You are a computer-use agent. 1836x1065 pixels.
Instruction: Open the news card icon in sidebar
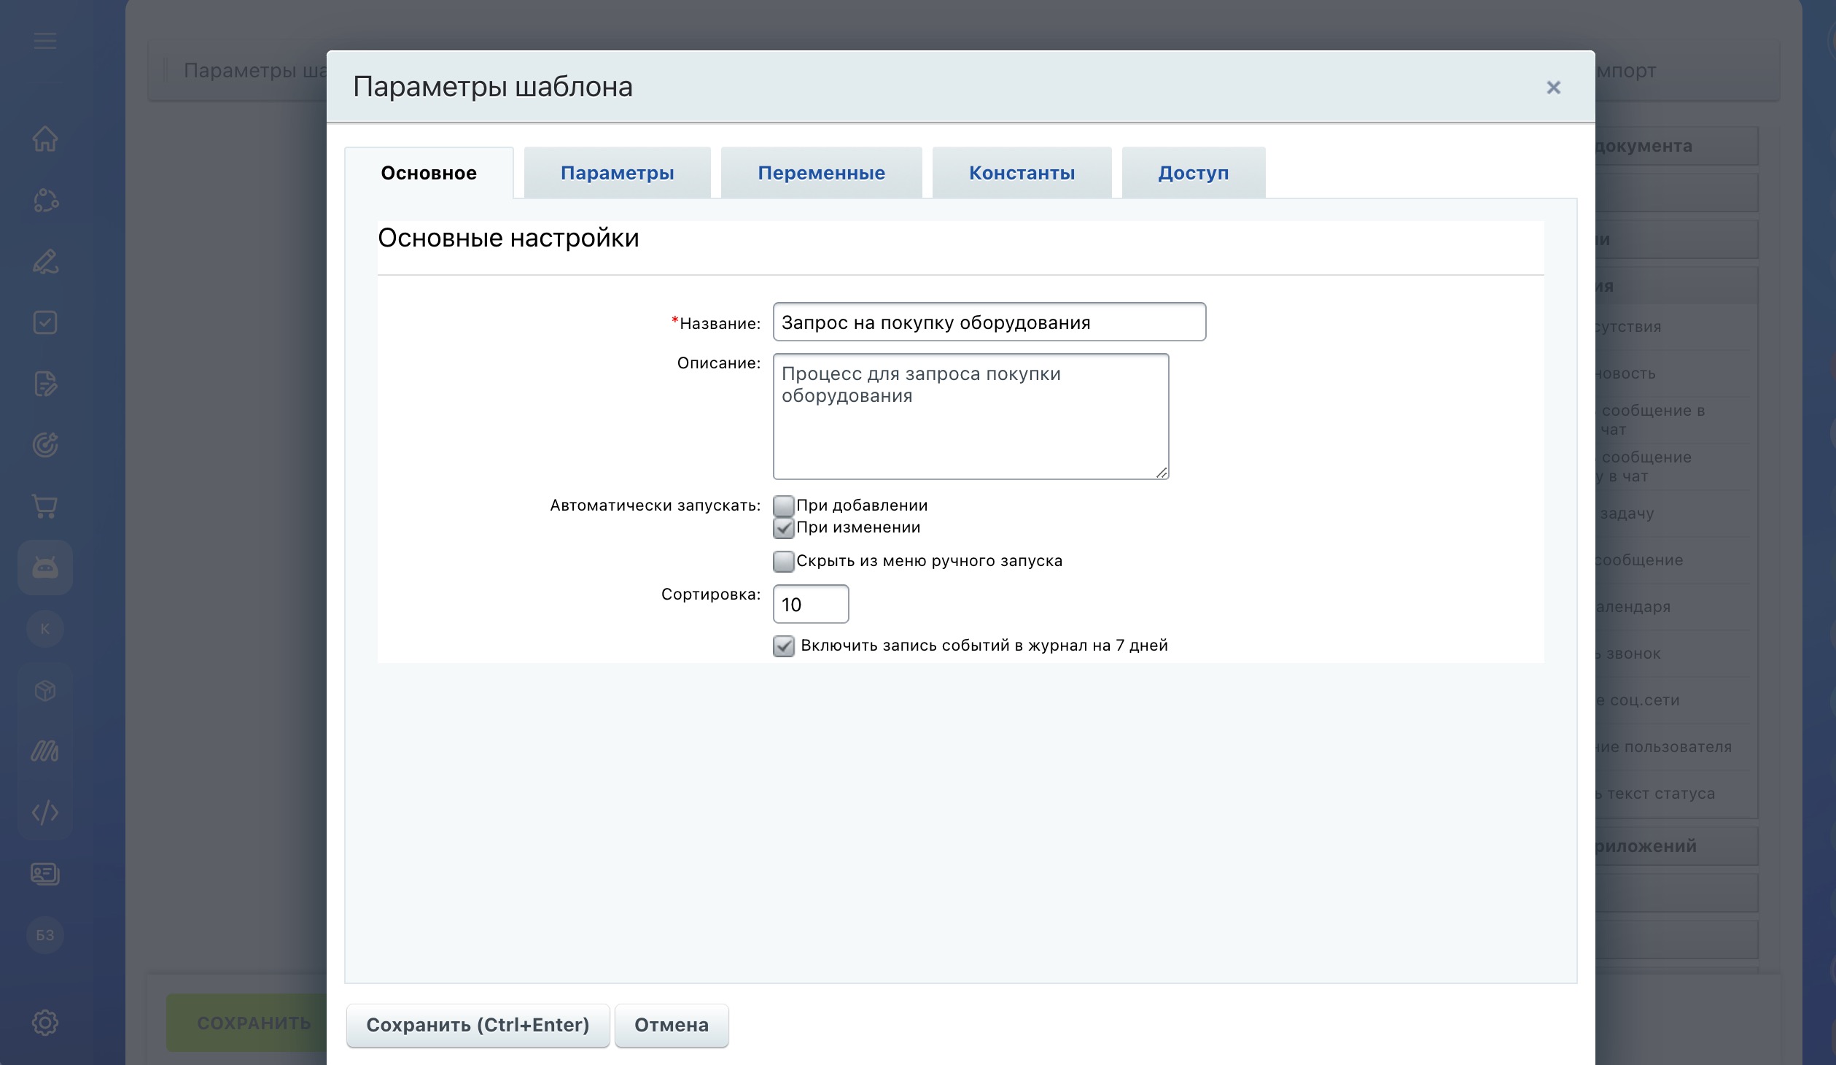(x=45, y=874)
